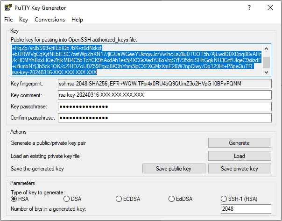Click Load to open private key file
The width and height of the screenshot is (282, 221).
coord(239,156)
